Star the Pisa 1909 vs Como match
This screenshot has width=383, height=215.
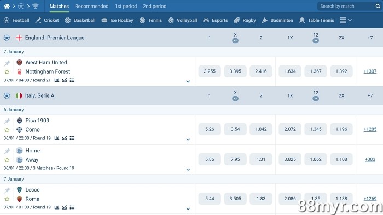(7, 129)
